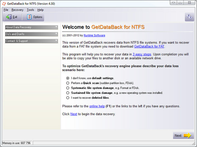197x147 pixels.
Task: Click the online help link
Action: coord(98,106)
